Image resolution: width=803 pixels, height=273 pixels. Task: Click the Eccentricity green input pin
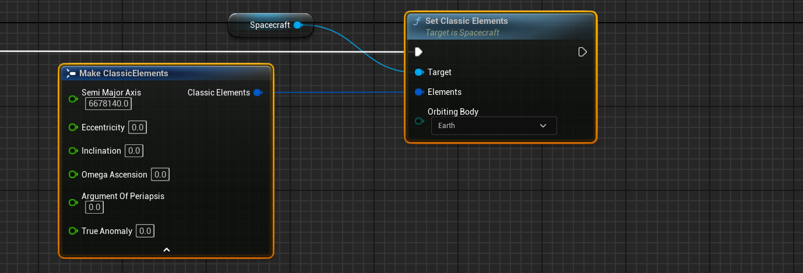73,127
